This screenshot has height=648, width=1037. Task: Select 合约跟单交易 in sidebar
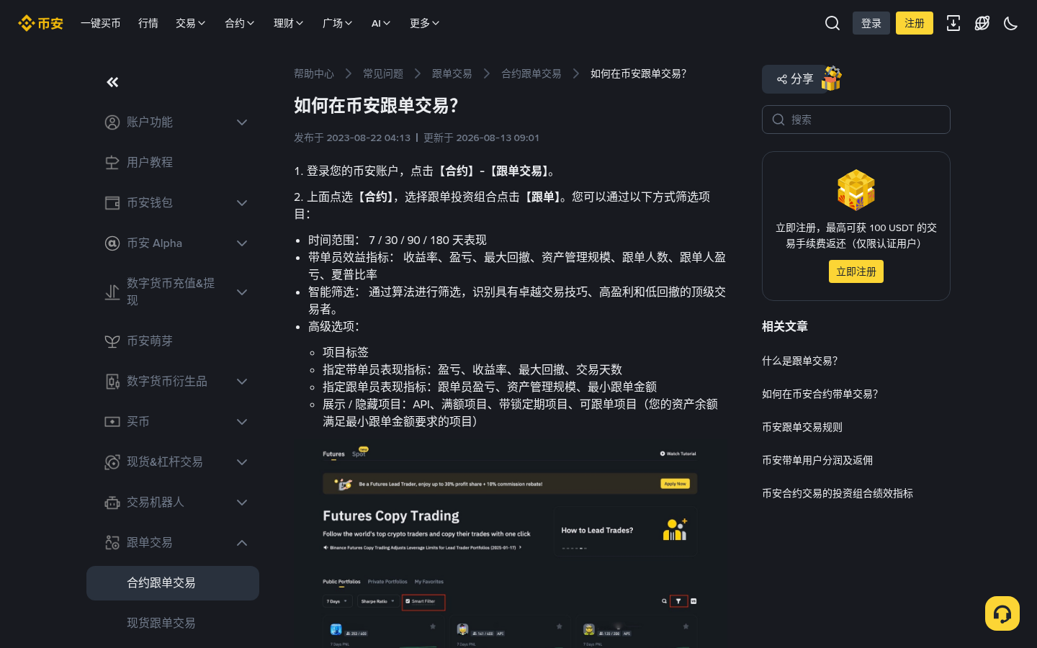pyautogui.click(x=173, y=583)
